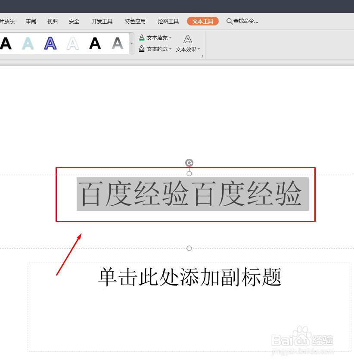
Task: Click the 查找命令 search box
Action: click(x=242, y=21)
